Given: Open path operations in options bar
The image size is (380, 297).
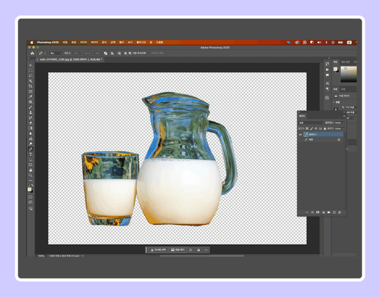Looking at the screenshot, I should tap(106, 53).
